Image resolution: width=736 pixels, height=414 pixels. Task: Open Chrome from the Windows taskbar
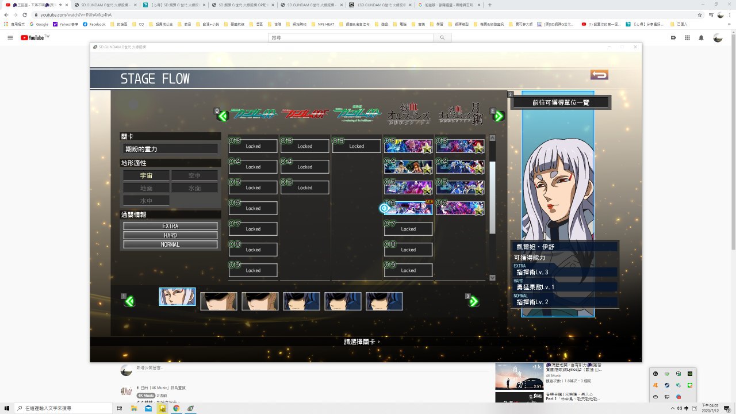click(x=176, y=408)
